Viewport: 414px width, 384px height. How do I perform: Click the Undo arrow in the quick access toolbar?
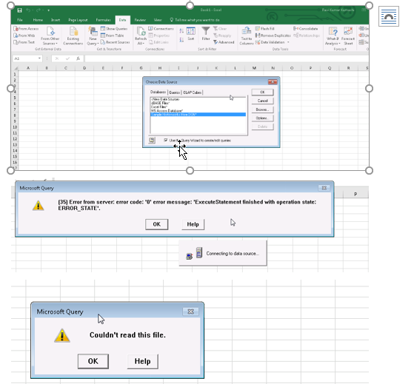tap(29, 10)
